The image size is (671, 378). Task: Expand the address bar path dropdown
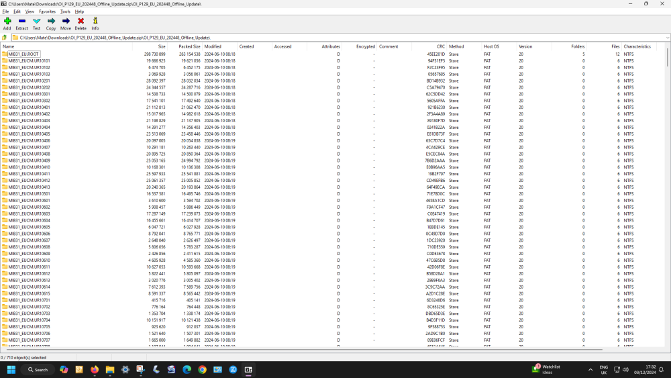coord(667,38)
